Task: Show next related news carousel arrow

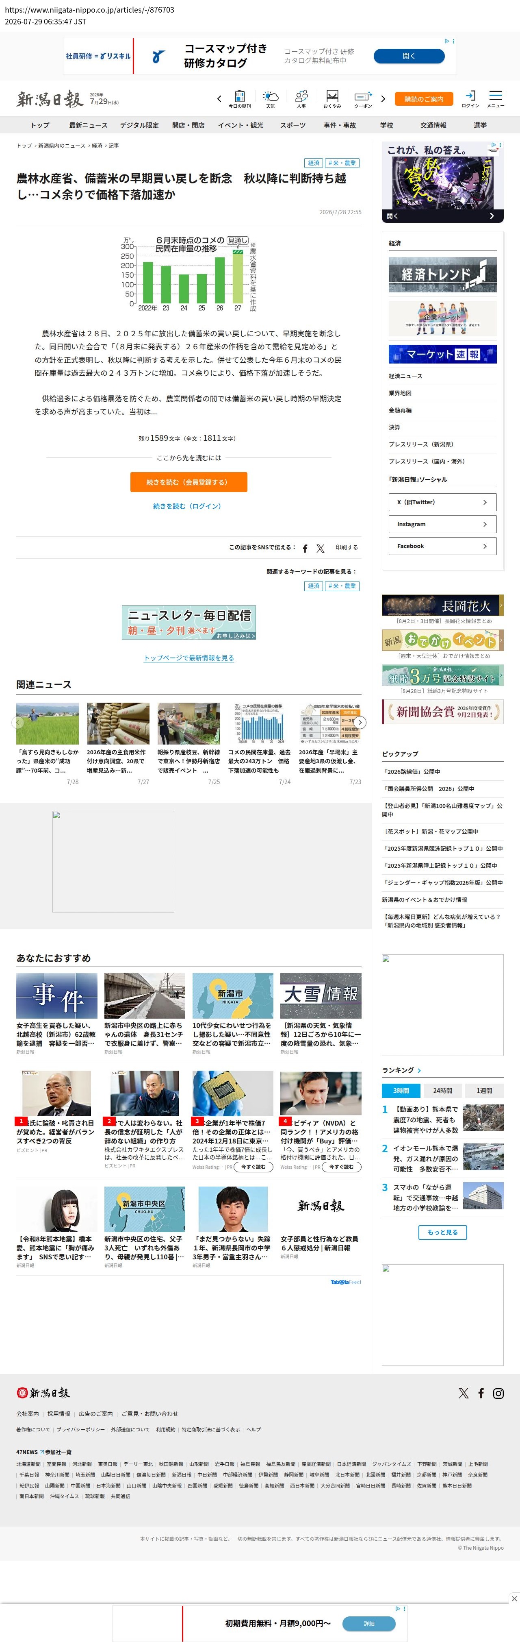Action: (x=360, y=722)
